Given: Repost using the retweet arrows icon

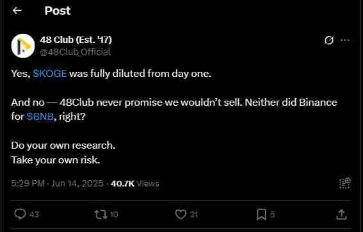Looking at the screenshot, I should [101, 215].
